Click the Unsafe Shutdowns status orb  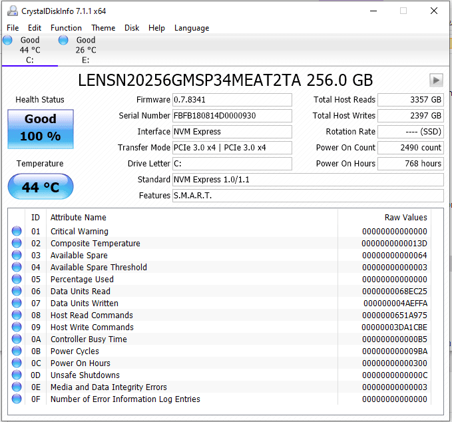pyautogui.click(x=16, y=375)
